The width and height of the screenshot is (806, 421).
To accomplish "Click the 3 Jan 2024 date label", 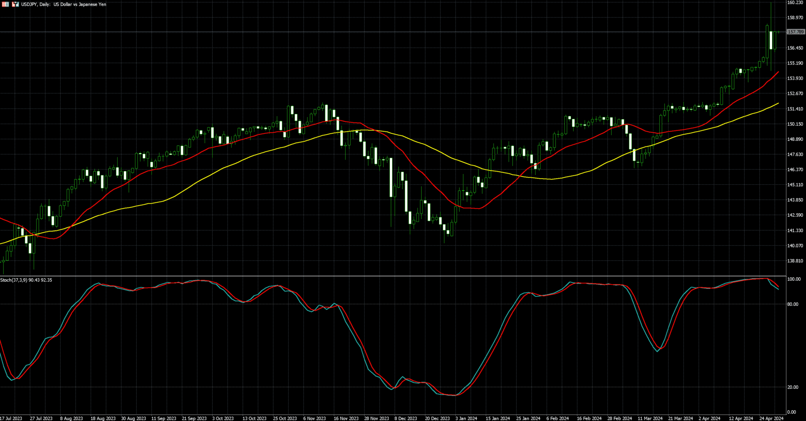I will (466, 418).
